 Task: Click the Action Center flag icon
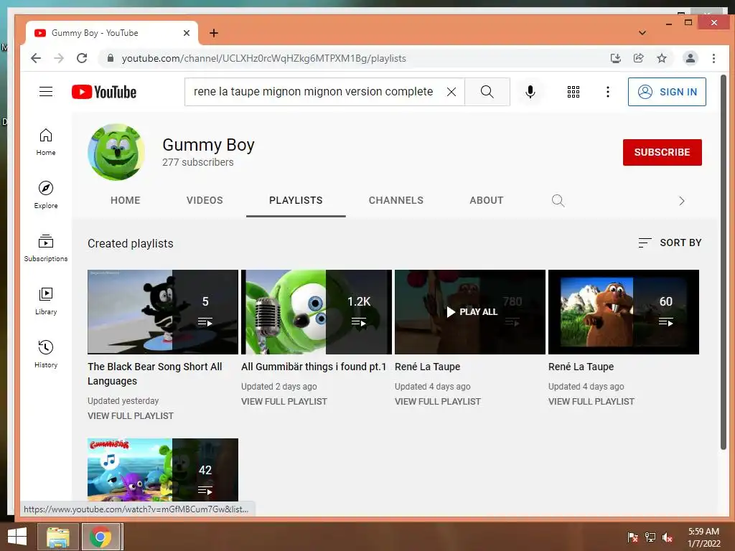(x=632, y=537)
